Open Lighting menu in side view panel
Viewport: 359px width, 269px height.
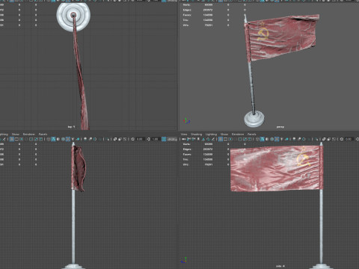(x=211, y=134)
